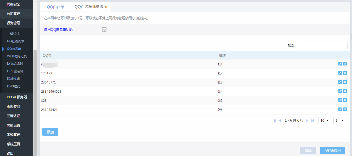352x156 pixels.
Task: Go to previous page of table
Action: click(280, 121)
